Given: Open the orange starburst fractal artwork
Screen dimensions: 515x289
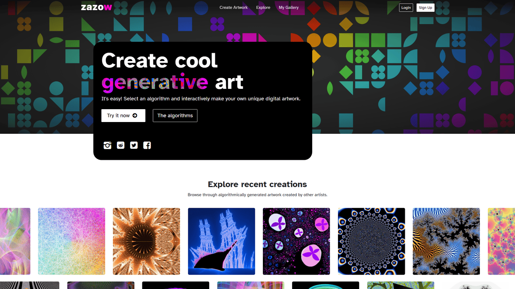Looking at the screenshot, I should (146, 241).
